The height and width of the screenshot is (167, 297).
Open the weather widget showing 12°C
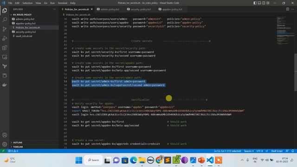point(9,160)
